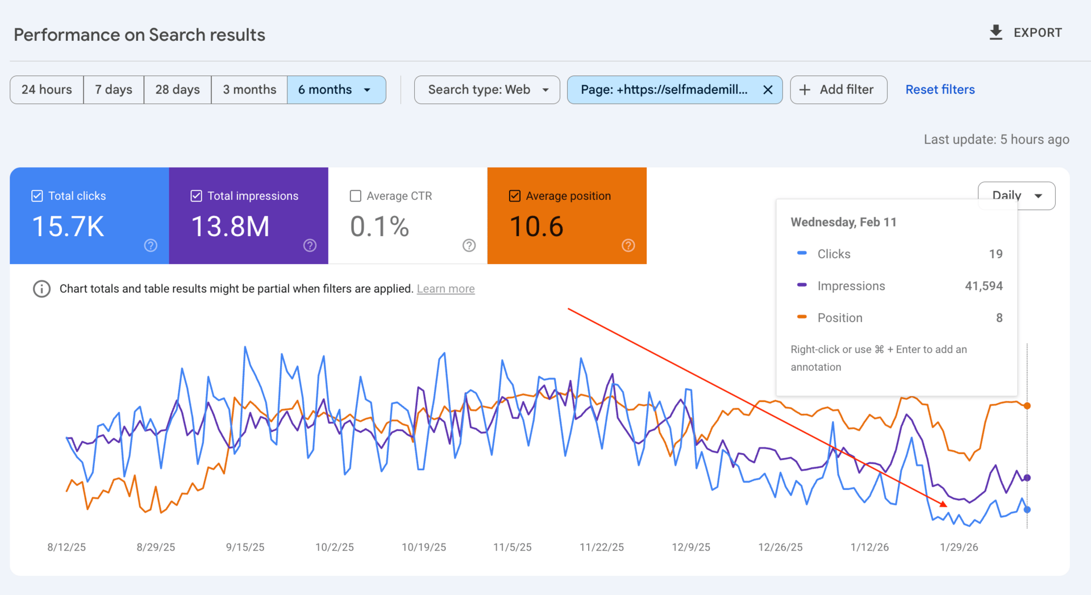The image size is (1091, 595).
Task: Click the orange Position data point on chart
Action: (1027, 406)
